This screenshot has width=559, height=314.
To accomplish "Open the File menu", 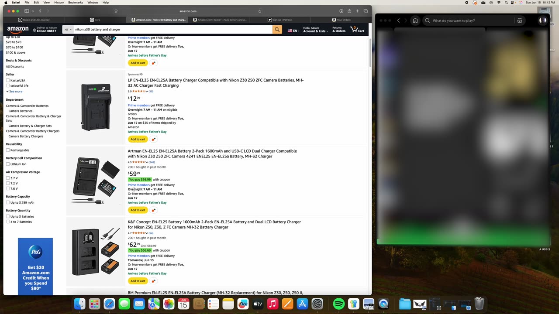I will click(27, 3).
